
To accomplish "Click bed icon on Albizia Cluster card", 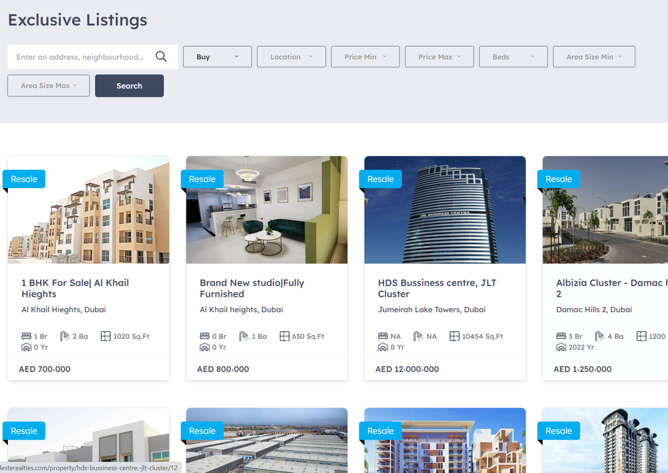I will point(561,336).
